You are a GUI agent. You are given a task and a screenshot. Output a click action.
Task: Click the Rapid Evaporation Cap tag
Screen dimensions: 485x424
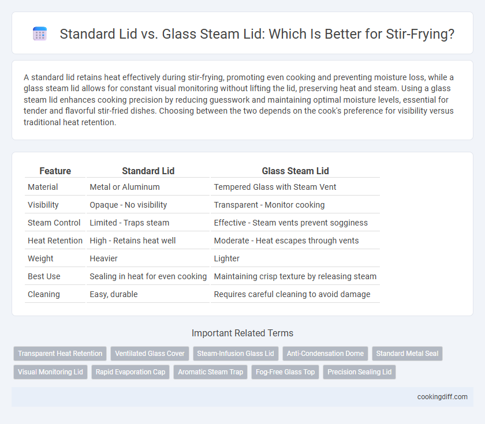[130, 372]
